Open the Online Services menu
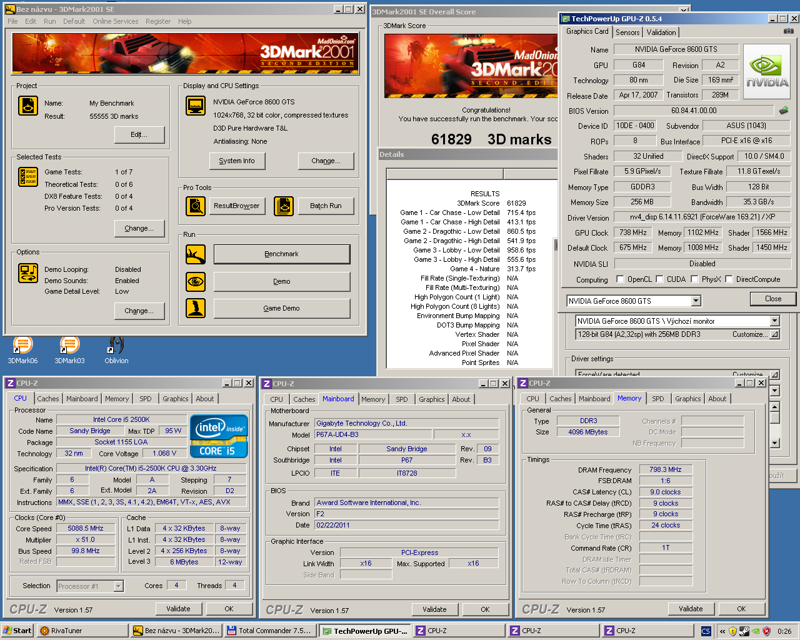The width and height of the screenshot is (800, 640). click(x=116, y=21)
